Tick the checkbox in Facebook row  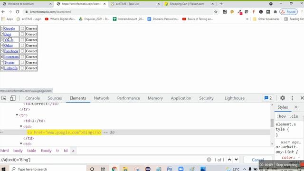(22, 51)
